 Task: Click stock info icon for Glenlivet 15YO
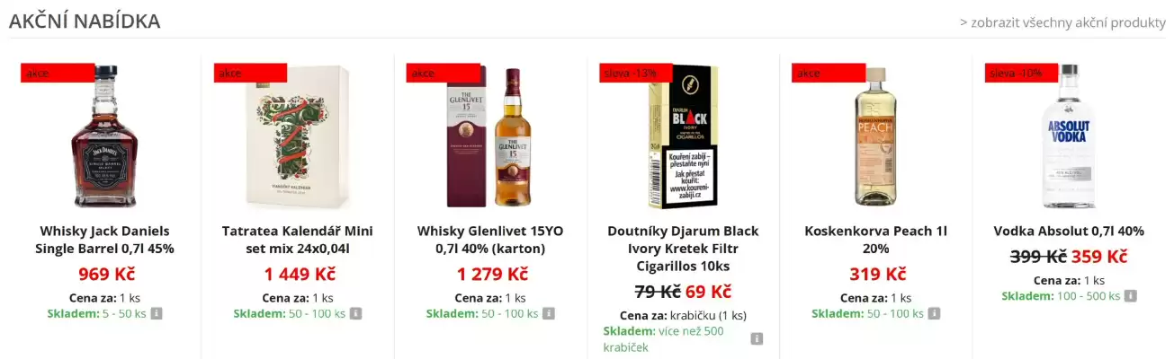pos(548,313)
